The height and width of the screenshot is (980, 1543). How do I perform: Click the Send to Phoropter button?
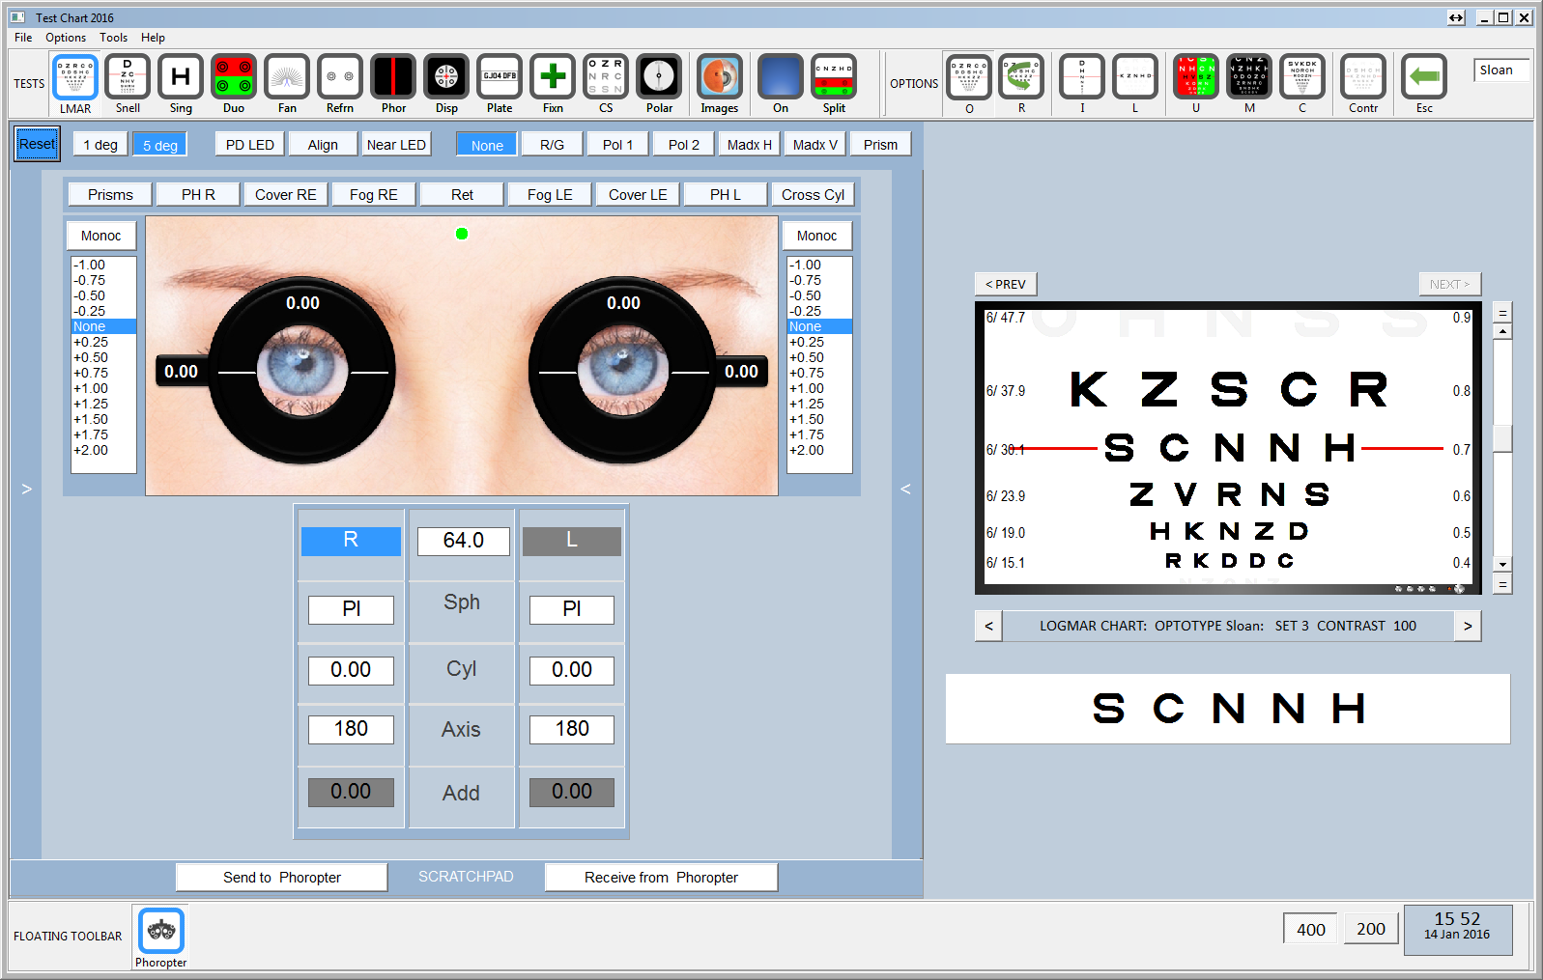click(281, 877)
